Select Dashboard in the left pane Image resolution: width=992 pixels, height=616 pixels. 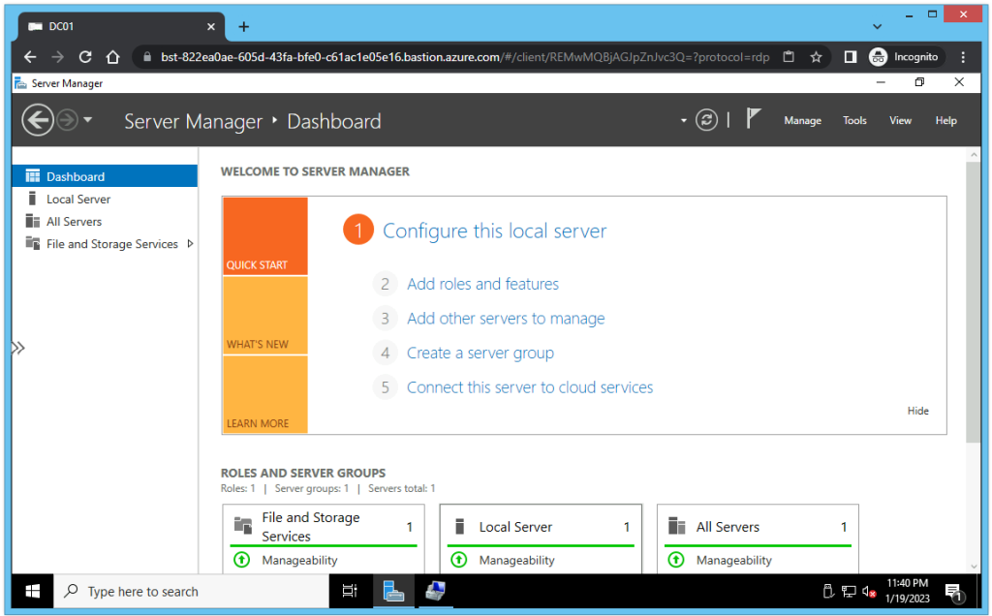[x=105, y=176]
